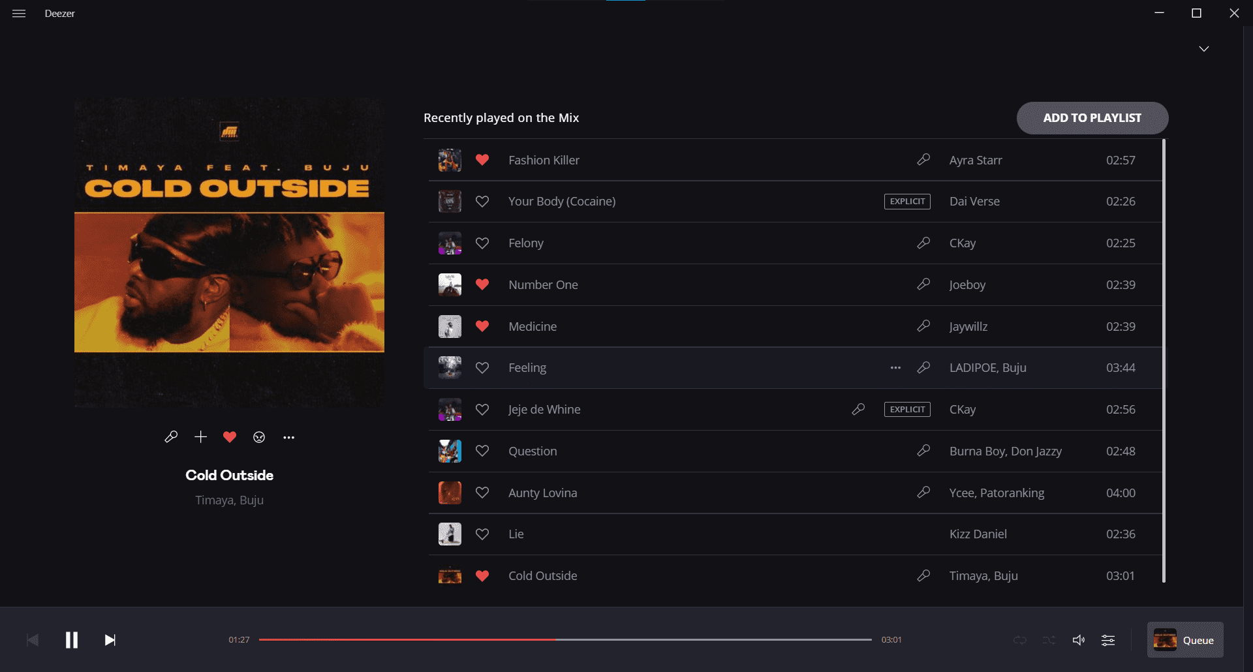Open artist Dai Verse link
This screenshot has height=672, width=1253.
tap(974, 202)
